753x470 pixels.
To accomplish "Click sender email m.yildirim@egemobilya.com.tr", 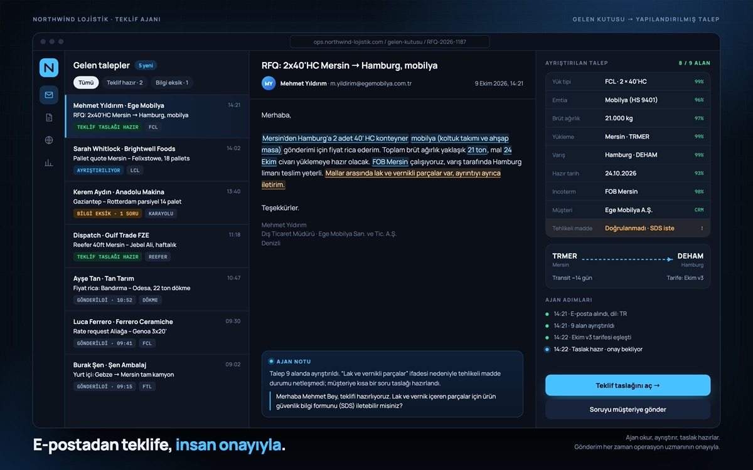I will point(371,83).
